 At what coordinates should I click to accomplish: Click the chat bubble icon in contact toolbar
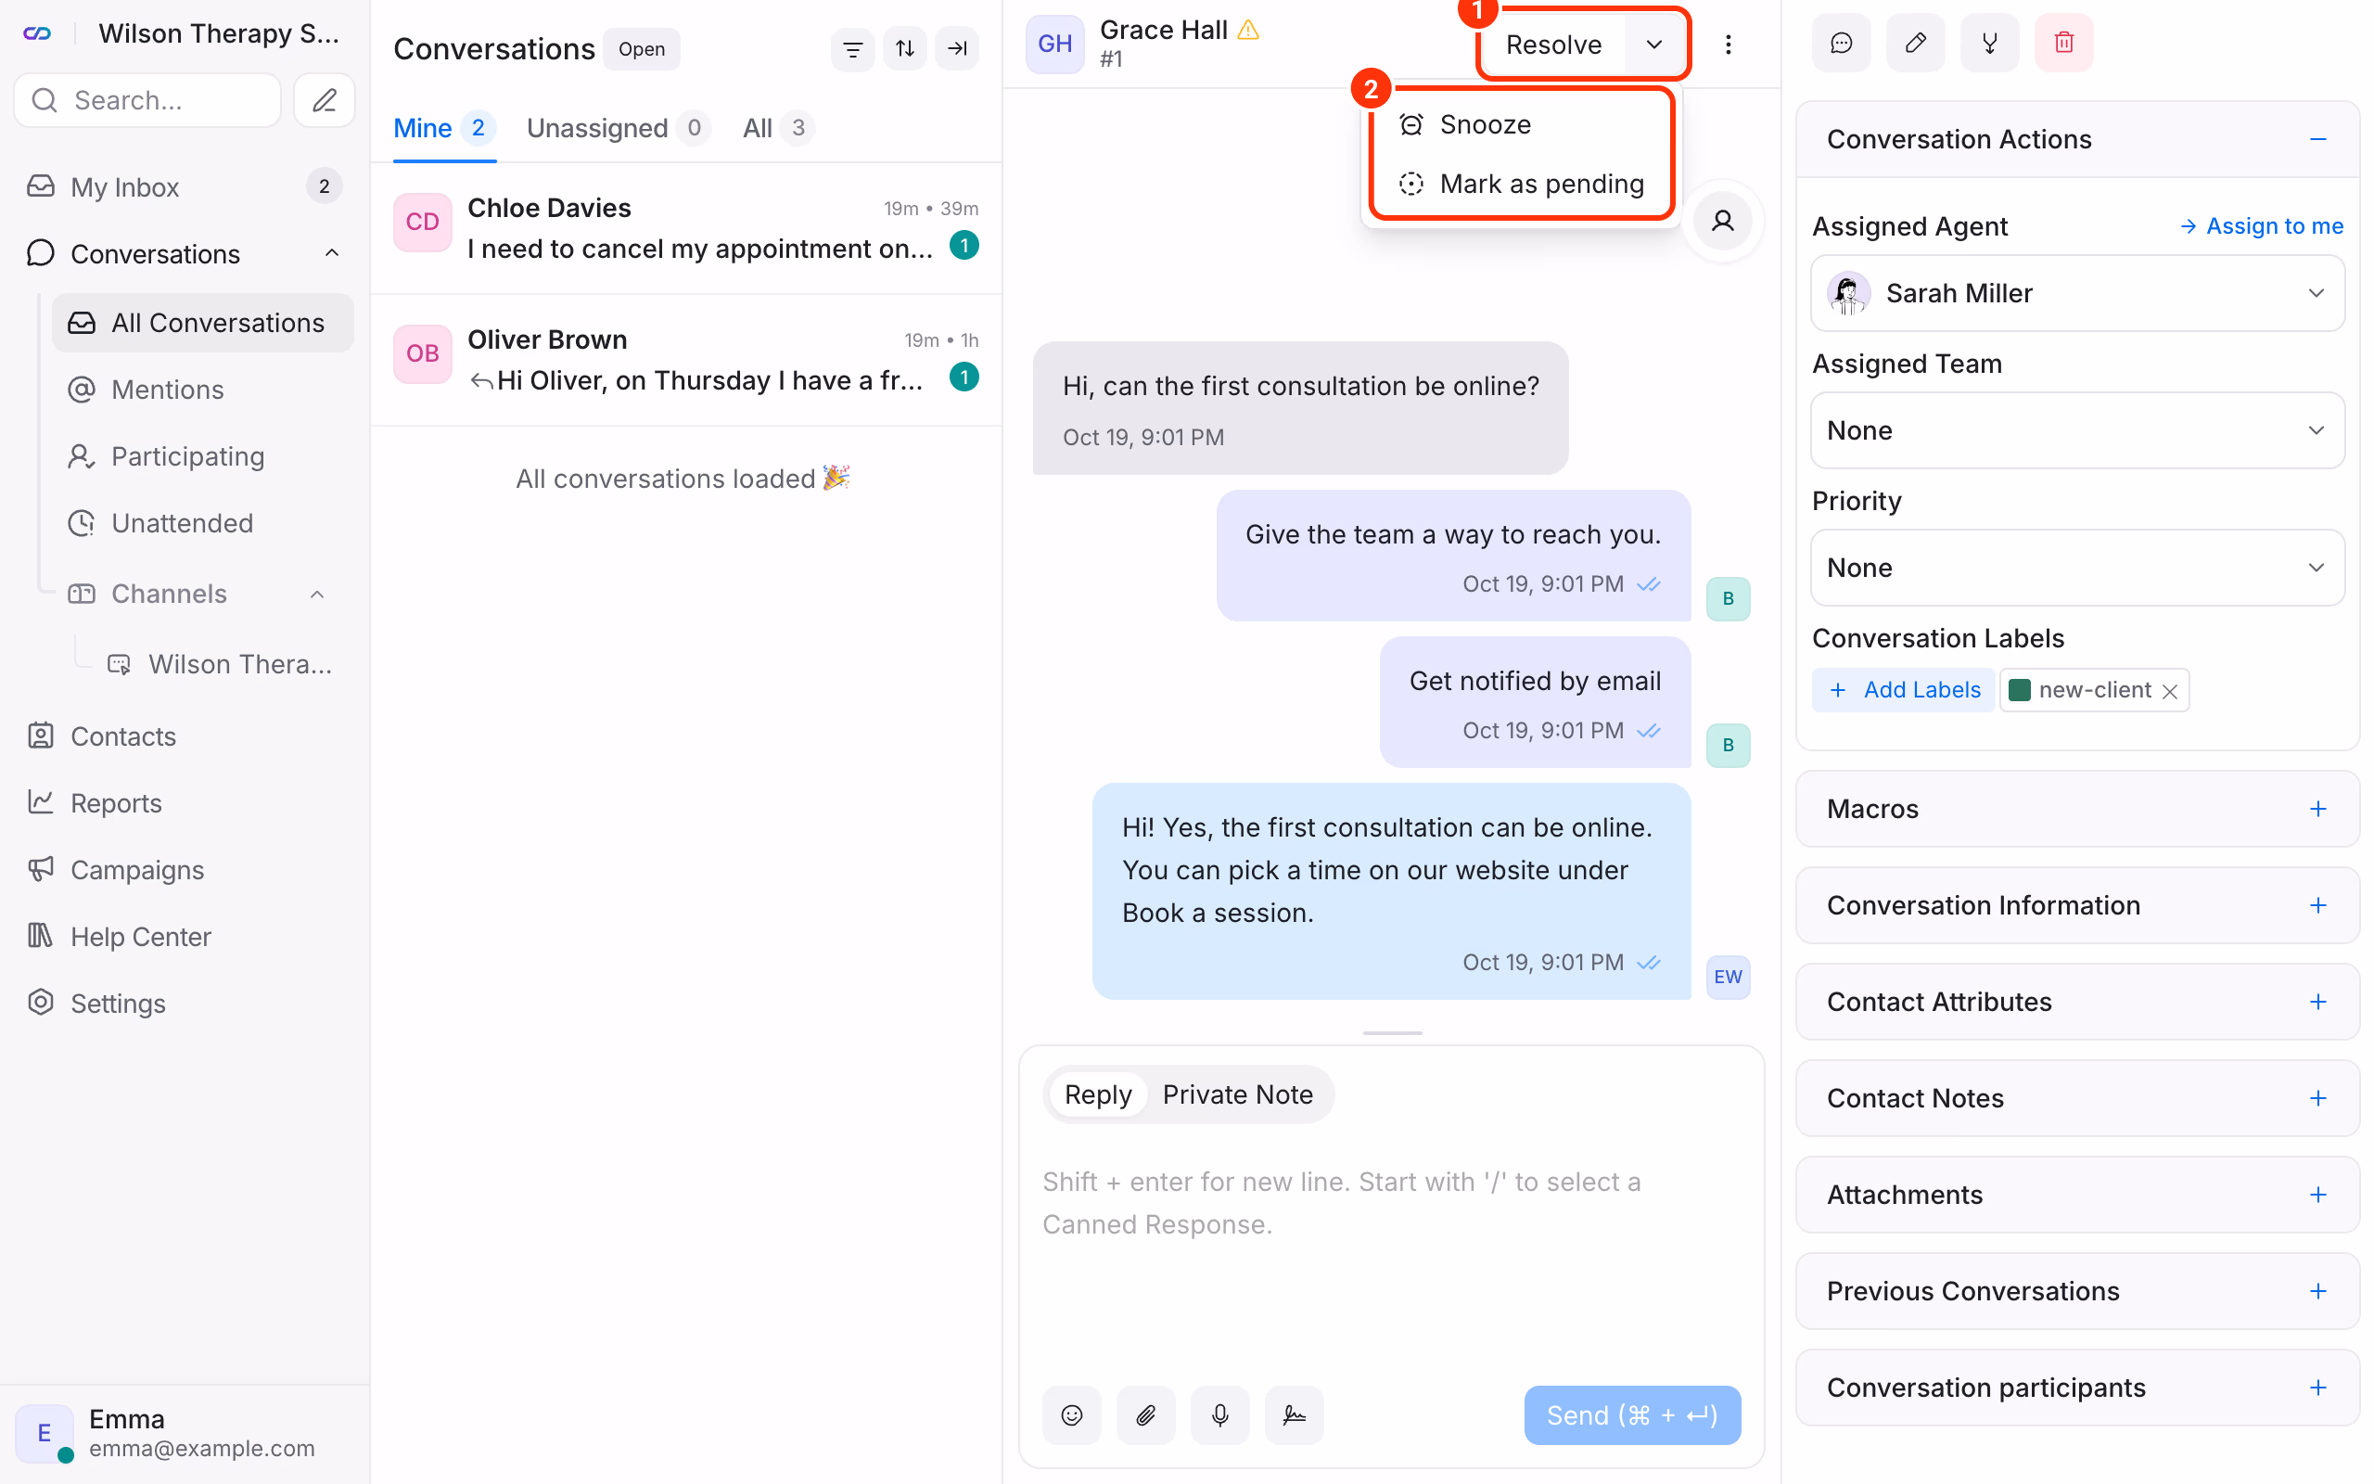1841,43
